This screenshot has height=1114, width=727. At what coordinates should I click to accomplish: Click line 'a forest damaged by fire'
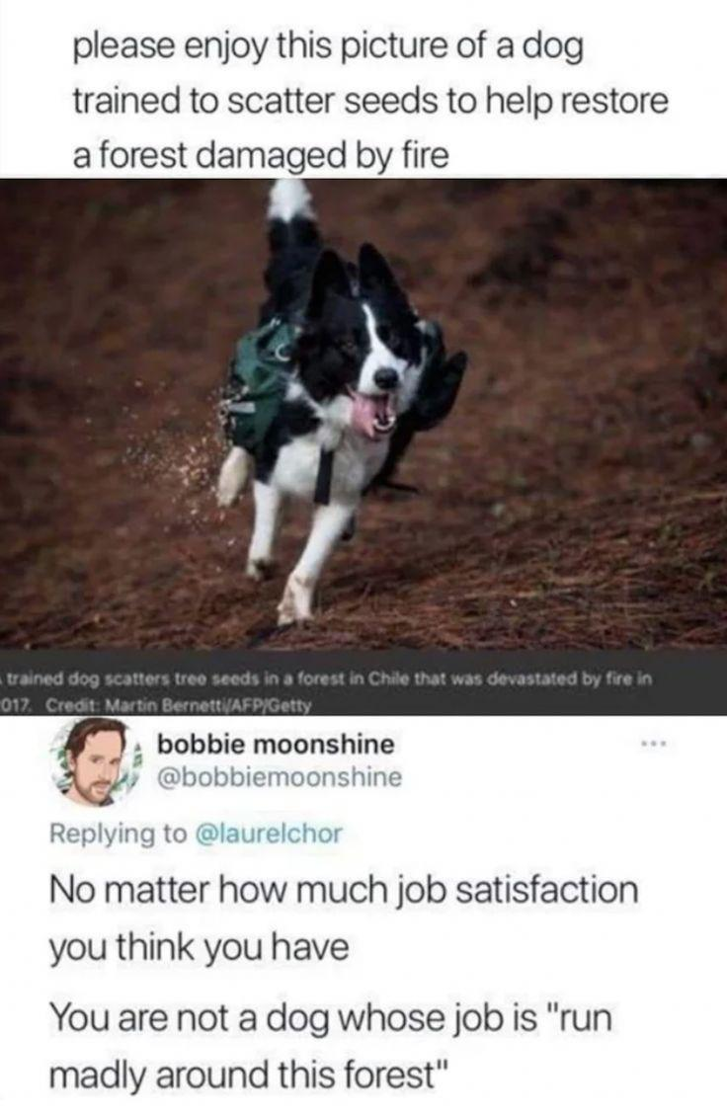(261, 155)
